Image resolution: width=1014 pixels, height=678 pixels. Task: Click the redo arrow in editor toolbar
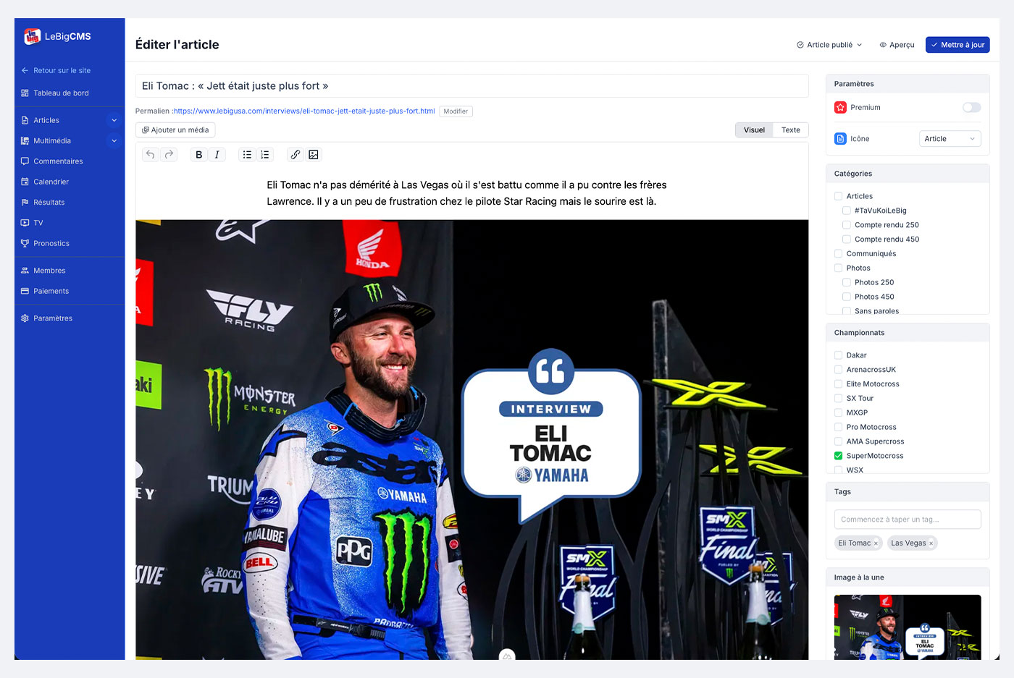[x=169, y=155]
